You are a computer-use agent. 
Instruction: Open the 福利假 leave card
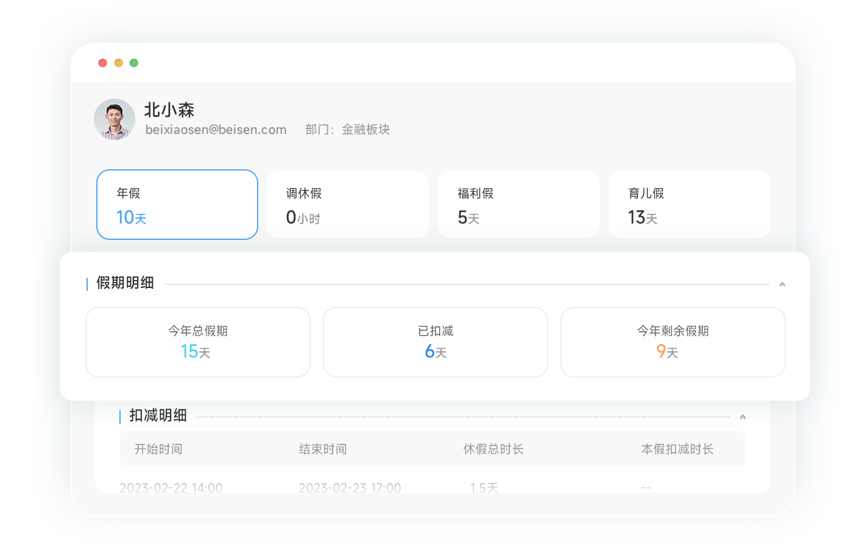519,205
